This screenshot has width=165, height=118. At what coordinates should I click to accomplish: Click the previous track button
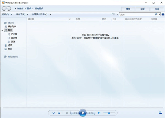click(75, 113)
